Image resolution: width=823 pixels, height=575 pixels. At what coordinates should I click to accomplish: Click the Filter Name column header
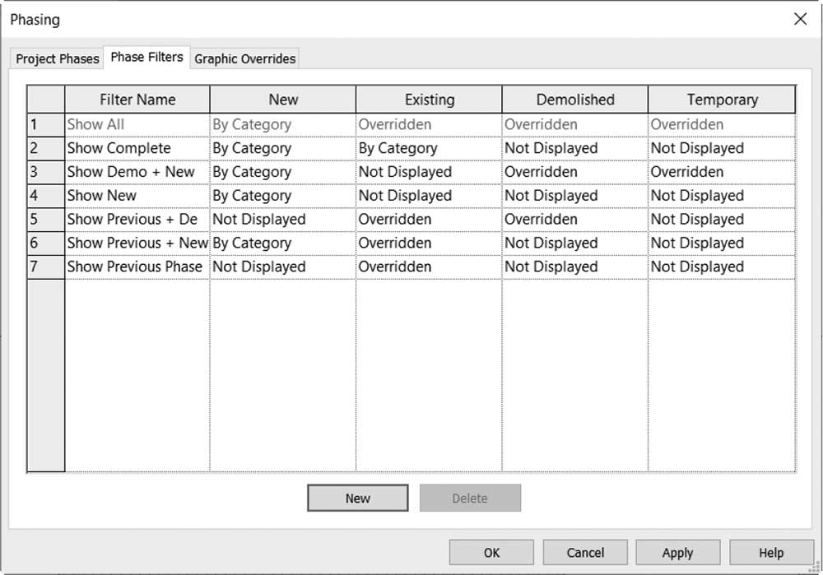(137, 100)
